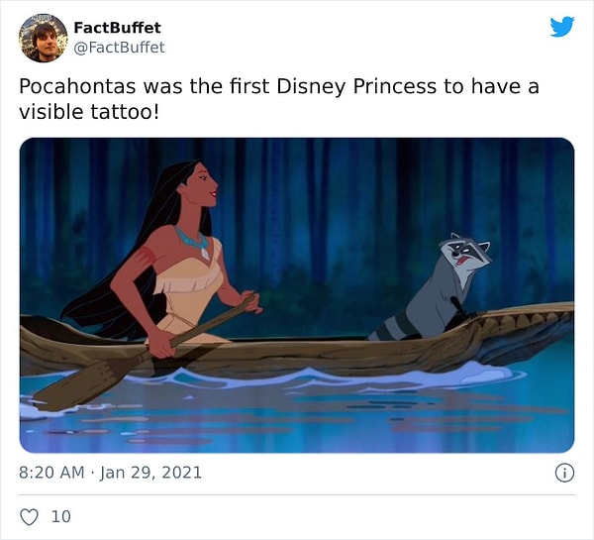Click the FactBuffet profile avatar
594x540 pixels.
[x=44, y=39]
